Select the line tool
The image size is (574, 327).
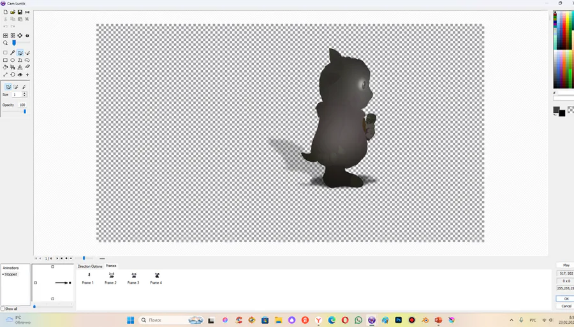click(6, 74)
